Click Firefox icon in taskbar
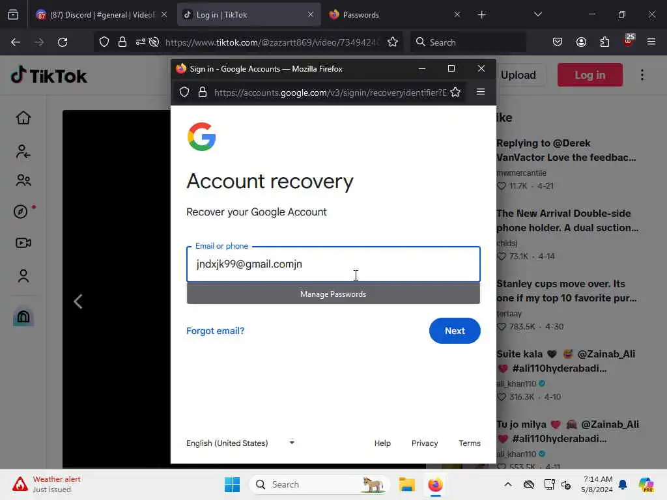The height and width of the screenshot is (500, 667). [435, 484]
